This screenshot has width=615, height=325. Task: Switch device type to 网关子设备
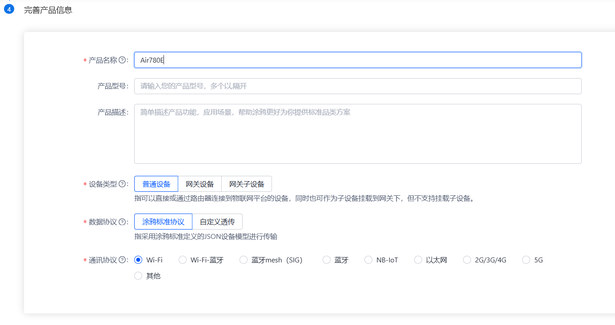247,184
